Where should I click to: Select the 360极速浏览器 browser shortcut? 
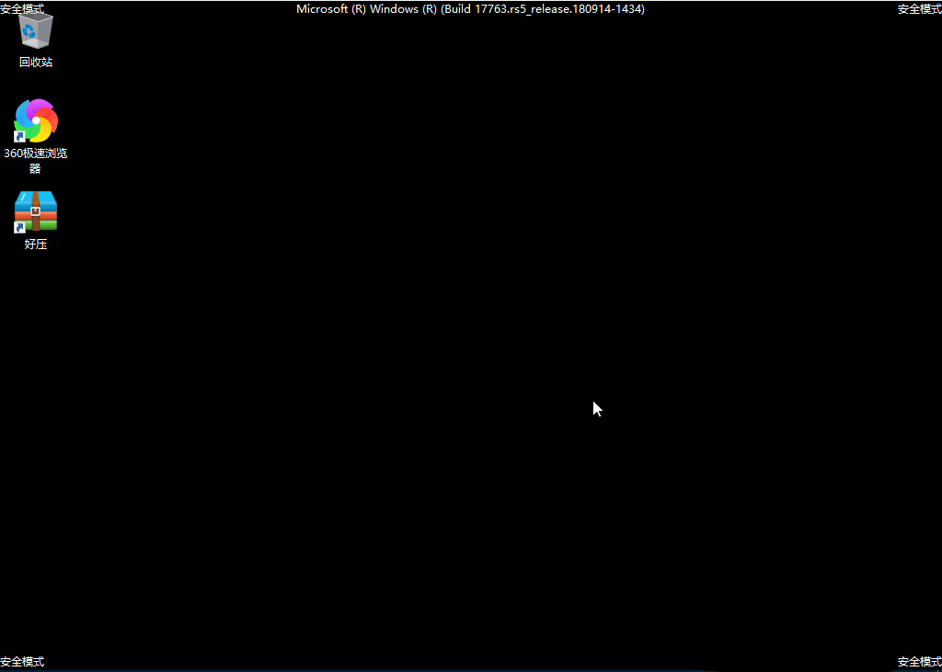click(x=36, y=136)
